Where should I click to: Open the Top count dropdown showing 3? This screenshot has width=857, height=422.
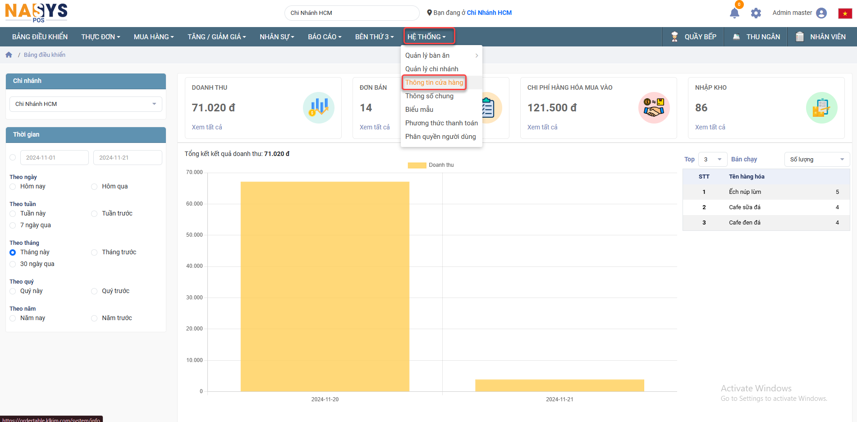coord(712,160)
